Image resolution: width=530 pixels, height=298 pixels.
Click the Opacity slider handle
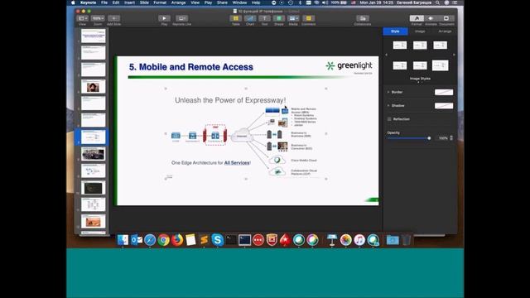point(429,138)
